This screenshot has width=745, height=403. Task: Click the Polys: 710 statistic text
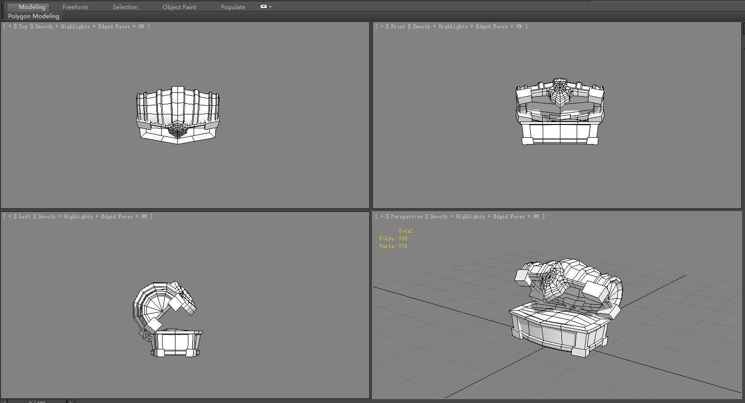tap(393, 239)
